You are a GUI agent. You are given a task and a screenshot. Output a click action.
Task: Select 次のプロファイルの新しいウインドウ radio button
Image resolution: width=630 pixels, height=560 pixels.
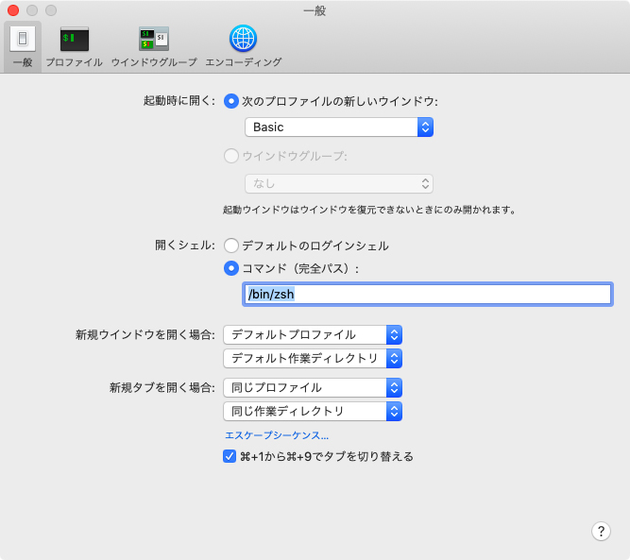click(x=231, y=101)
